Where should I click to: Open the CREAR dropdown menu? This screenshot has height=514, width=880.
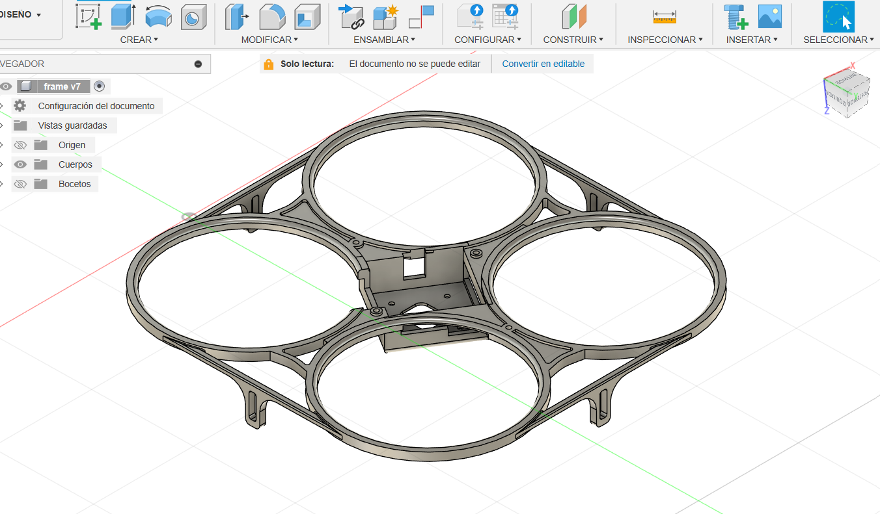[139, 40]
